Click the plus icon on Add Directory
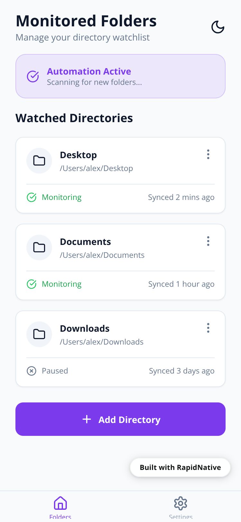 pos(87,419)
